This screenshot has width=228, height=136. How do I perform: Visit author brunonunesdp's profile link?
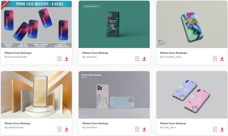coord(16,57)
